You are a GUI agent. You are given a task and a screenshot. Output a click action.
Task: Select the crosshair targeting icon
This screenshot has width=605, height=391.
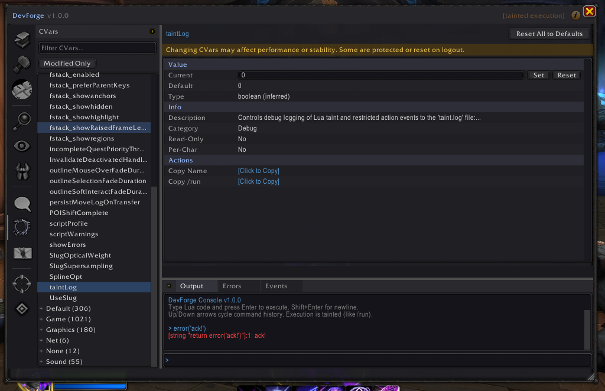tap(21, 284)
